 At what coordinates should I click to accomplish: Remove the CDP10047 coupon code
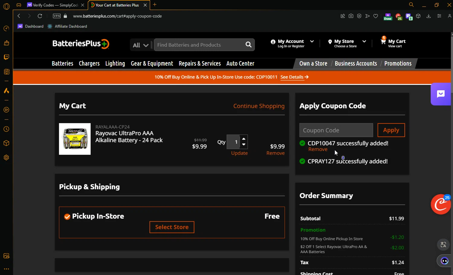[x=318, y=149]
